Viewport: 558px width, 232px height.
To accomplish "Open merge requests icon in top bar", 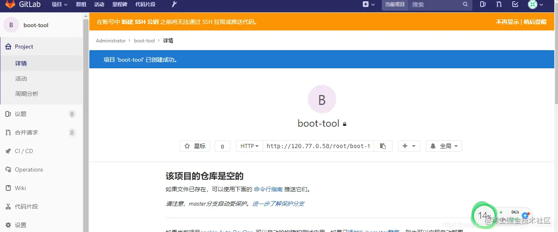I will [499, 5].
